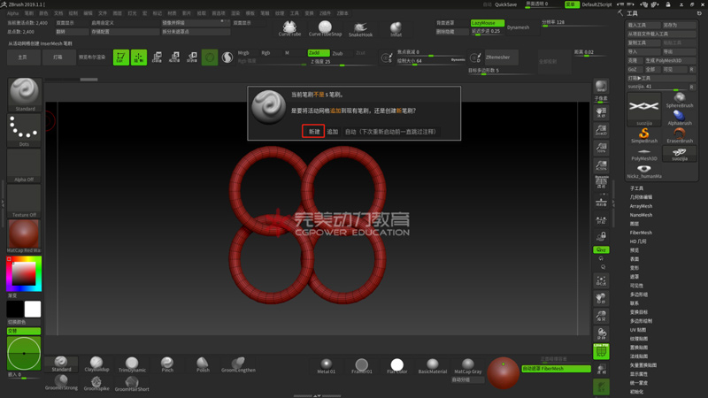
Task: Pick a color in the color picker square
Action: [x=24, y=274]
